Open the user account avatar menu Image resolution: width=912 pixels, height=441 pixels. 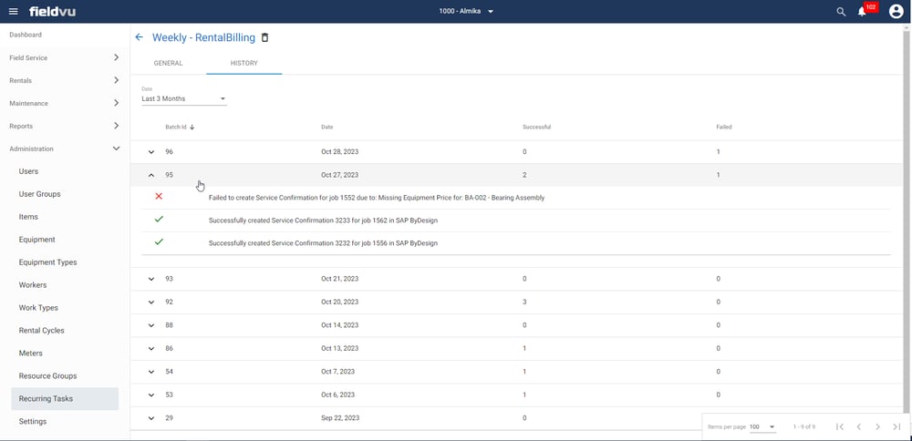pyautogui.click(x=896, y=12)
